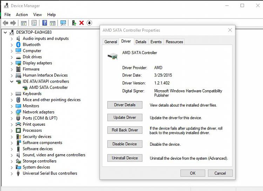
Task: Click the Forward arrow toolbar icon
Action: coord(13,23)
